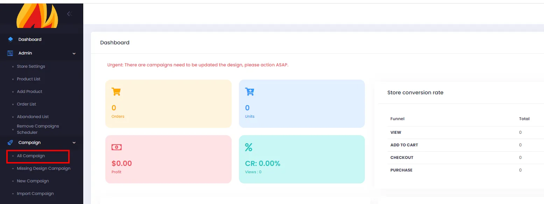Viewport: 544px width, 204px height.
Task: Click the teal percent conversion icon
Action: pos(249,147)
